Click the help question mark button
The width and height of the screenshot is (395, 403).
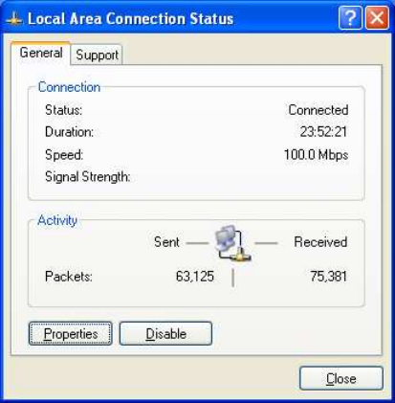pos(350,18)
